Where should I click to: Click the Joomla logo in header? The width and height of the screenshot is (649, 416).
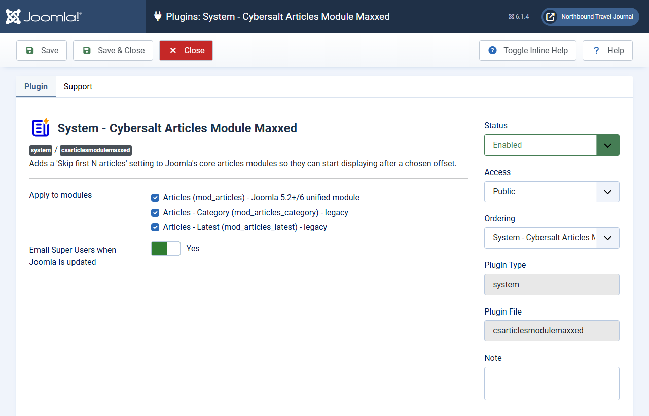coord(44,17)
